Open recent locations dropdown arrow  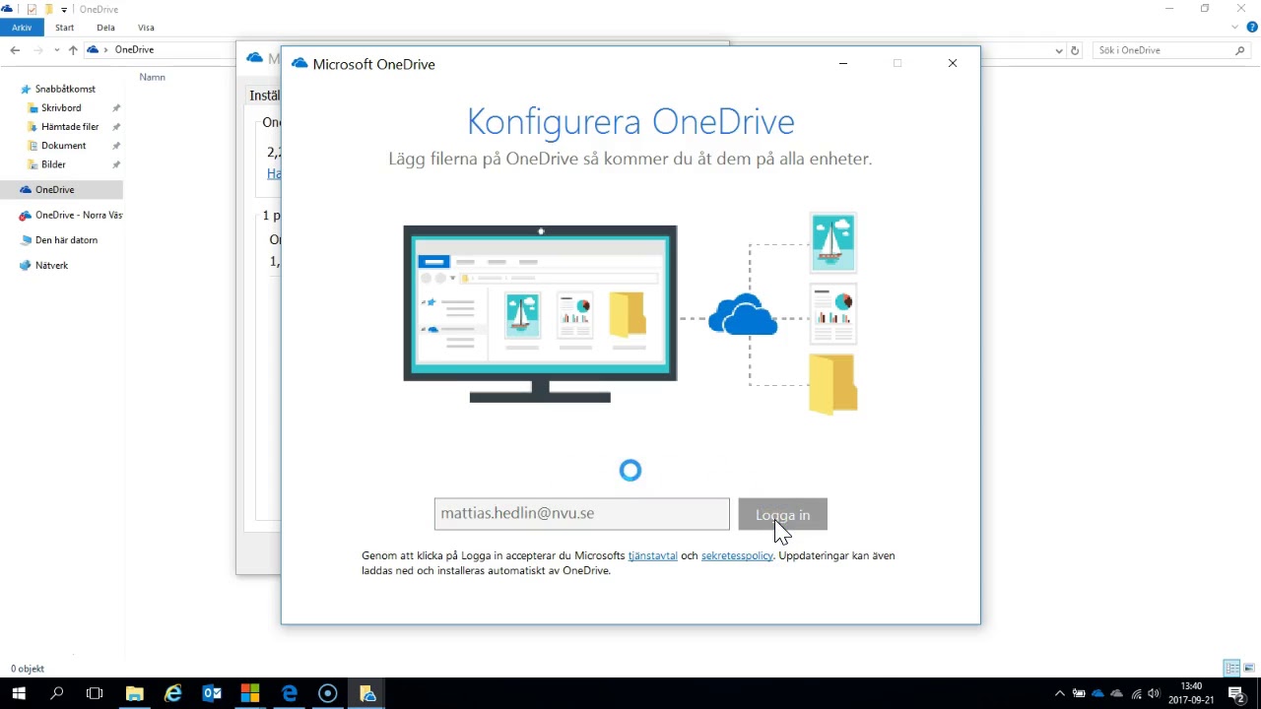(56, 50)
